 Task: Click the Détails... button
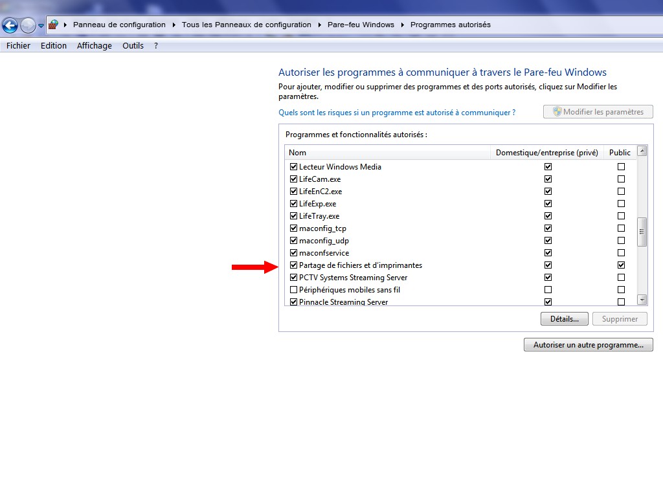[564, 319]
